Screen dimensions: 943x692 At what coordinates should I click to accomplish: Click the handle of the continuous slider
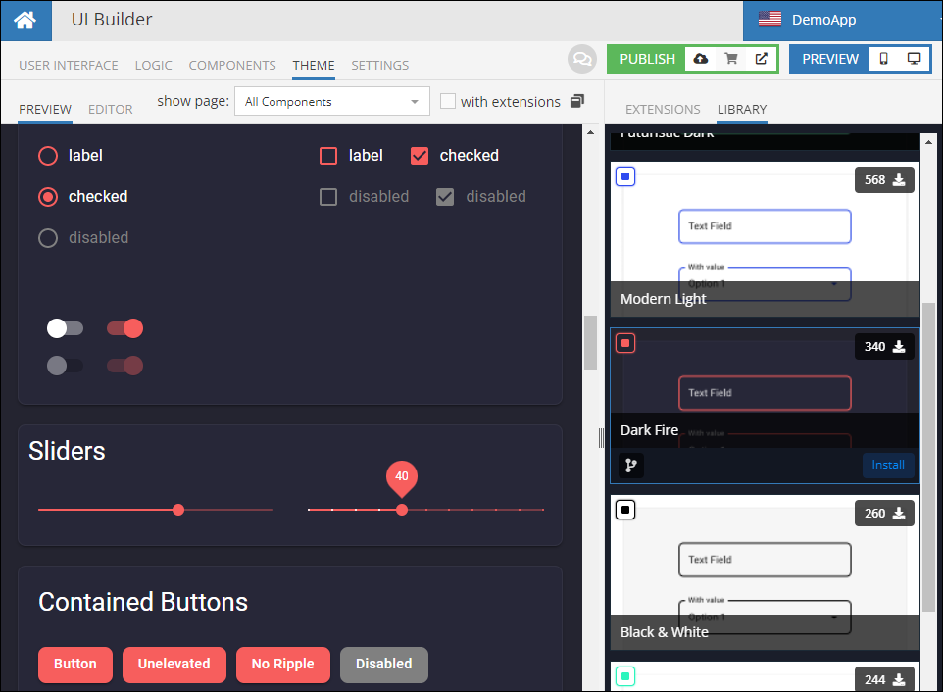(178, 510)
